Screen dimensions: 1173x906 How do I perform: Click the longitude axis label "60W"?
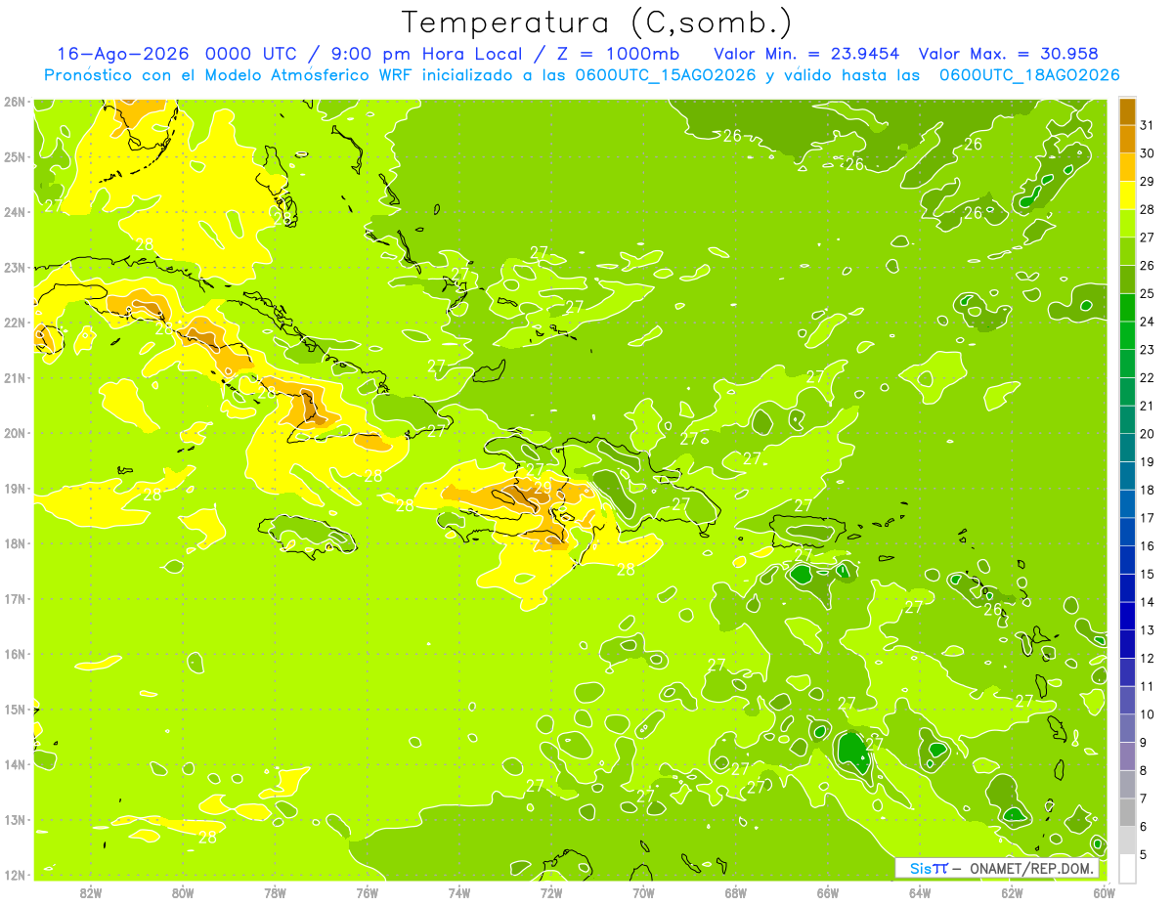[1104, 892]
